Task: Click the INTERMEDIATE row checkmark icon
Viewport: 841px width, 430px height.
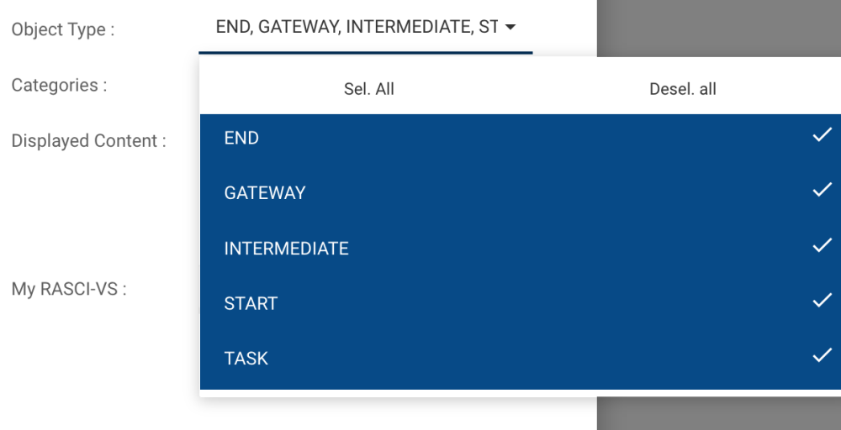Action: coord(822,246)
